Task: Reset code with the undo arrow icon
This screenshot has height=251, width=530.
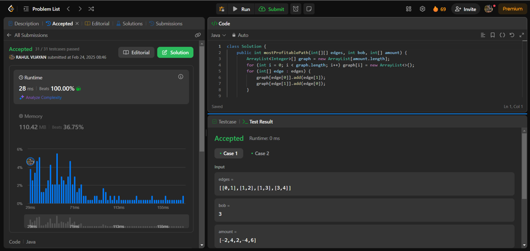Action: tap(512, 35)
